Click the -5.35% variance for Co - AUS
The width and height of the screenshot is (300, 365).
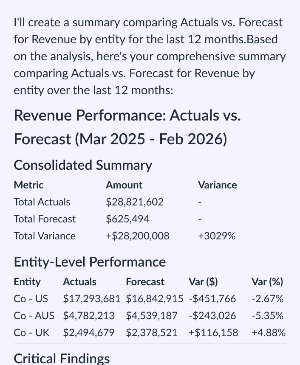267,316
